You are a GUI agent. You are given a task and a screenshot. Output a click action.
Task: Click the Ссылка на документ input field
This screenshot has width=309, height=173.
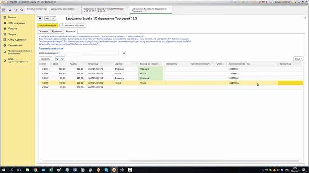point(89,53)
